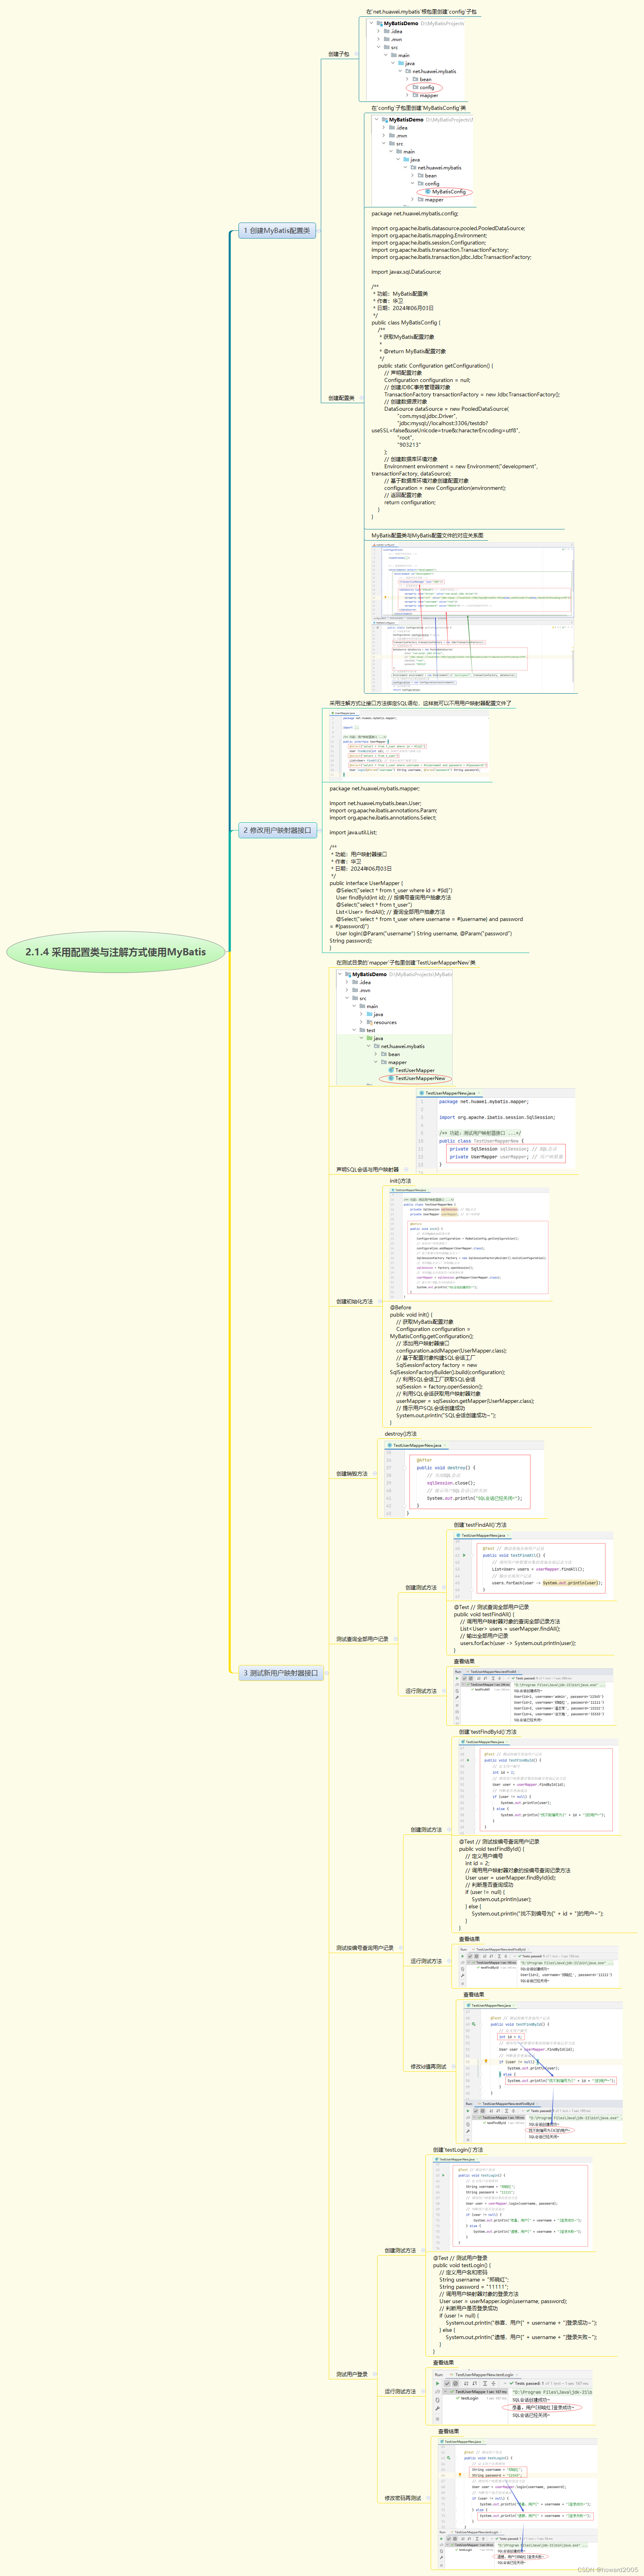The height and width of the screenshot is (2576, 644).
Task: Click the green run gutter icon beside testFindAll()
Action: [x=464, y=1555]
